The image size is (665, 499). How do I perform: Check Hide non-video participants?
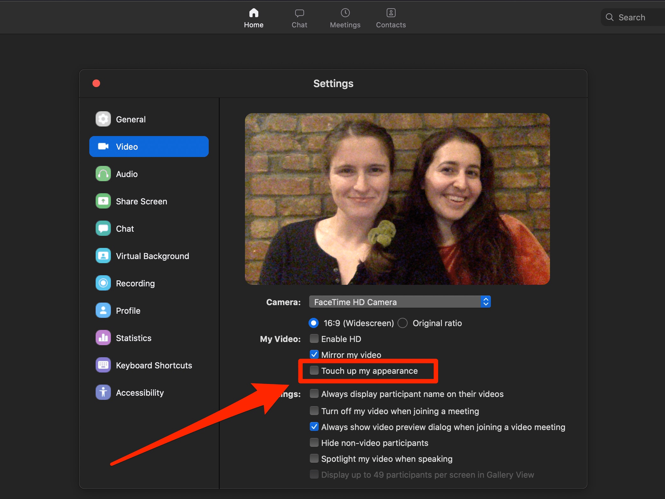tap(314, 442)
